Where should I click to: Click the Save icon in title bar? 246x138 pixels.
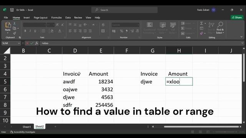pos(12,10)
